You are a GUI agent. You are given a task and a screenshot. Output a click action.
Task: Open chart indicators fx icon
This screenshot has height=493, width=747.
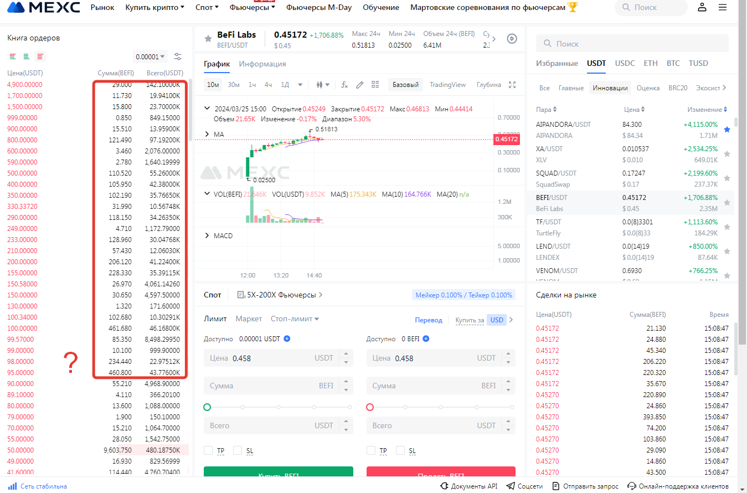344,85
